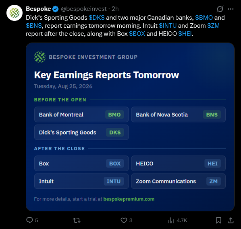Click the $HEI cashtag
The width and height of the screenshot is (241, 229).
click(185, 34)
